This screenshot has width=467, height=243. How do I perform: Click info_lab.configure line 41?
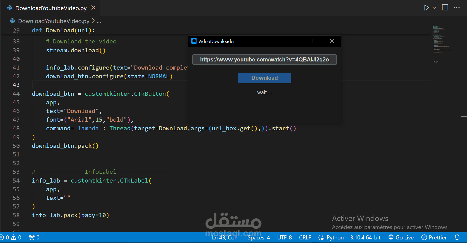point(117,68)
